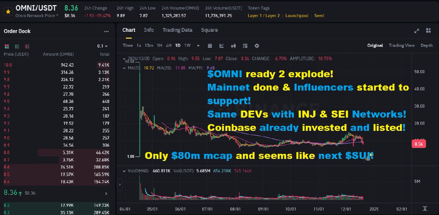The height and width of the screenshot is (215, 439).
Task: Click the 8.4 ask price row
Action: [x=57, y=182]
